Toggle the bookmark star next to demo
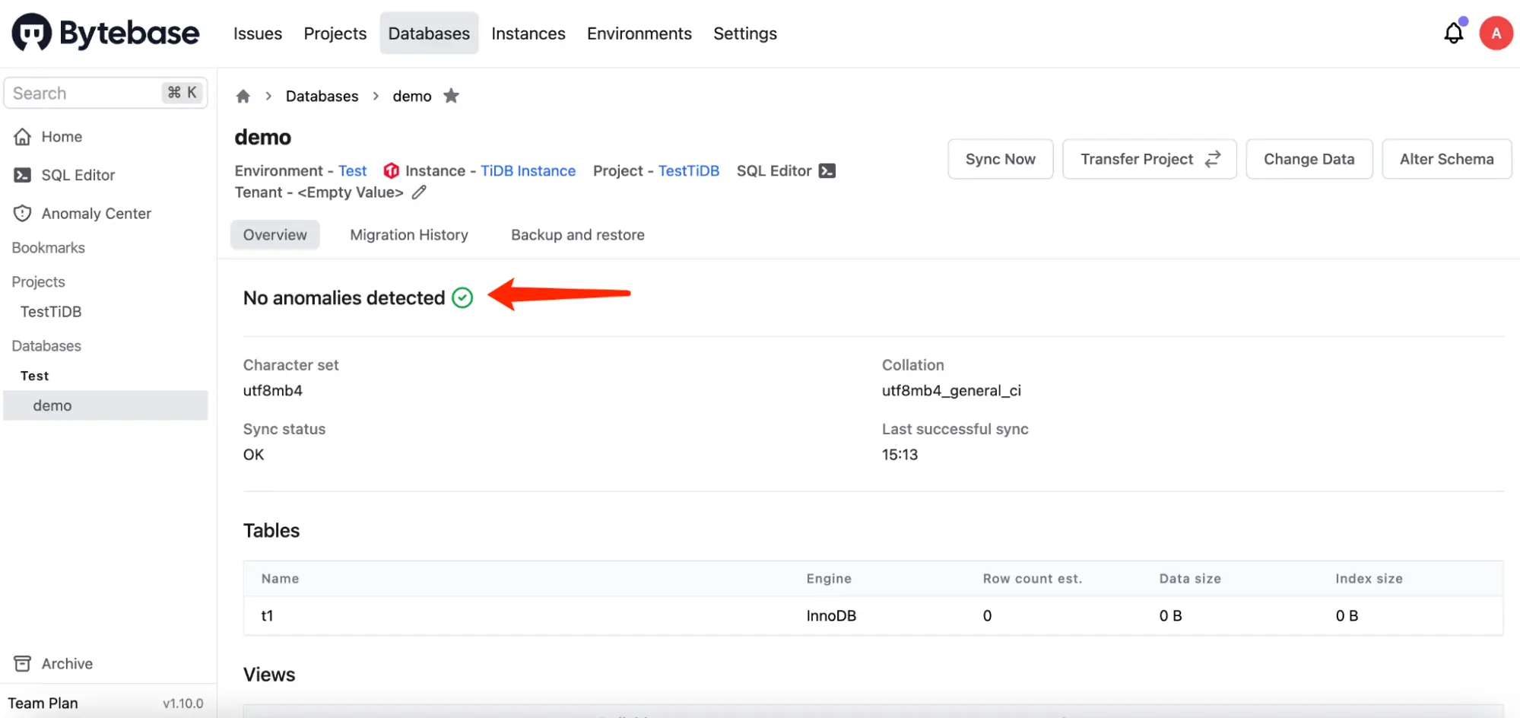The height and width of the screenshot is (718, 1520). [451, 96]
